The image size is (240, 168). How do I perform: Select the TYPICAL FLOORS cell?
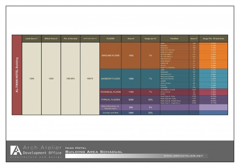pyautogui.click(x=110, y=100)
